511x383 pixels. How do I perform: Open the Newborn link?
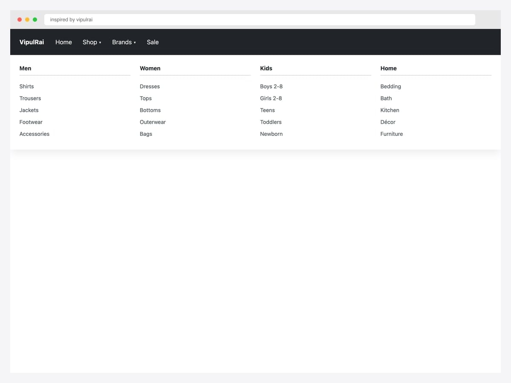point(271,134)
